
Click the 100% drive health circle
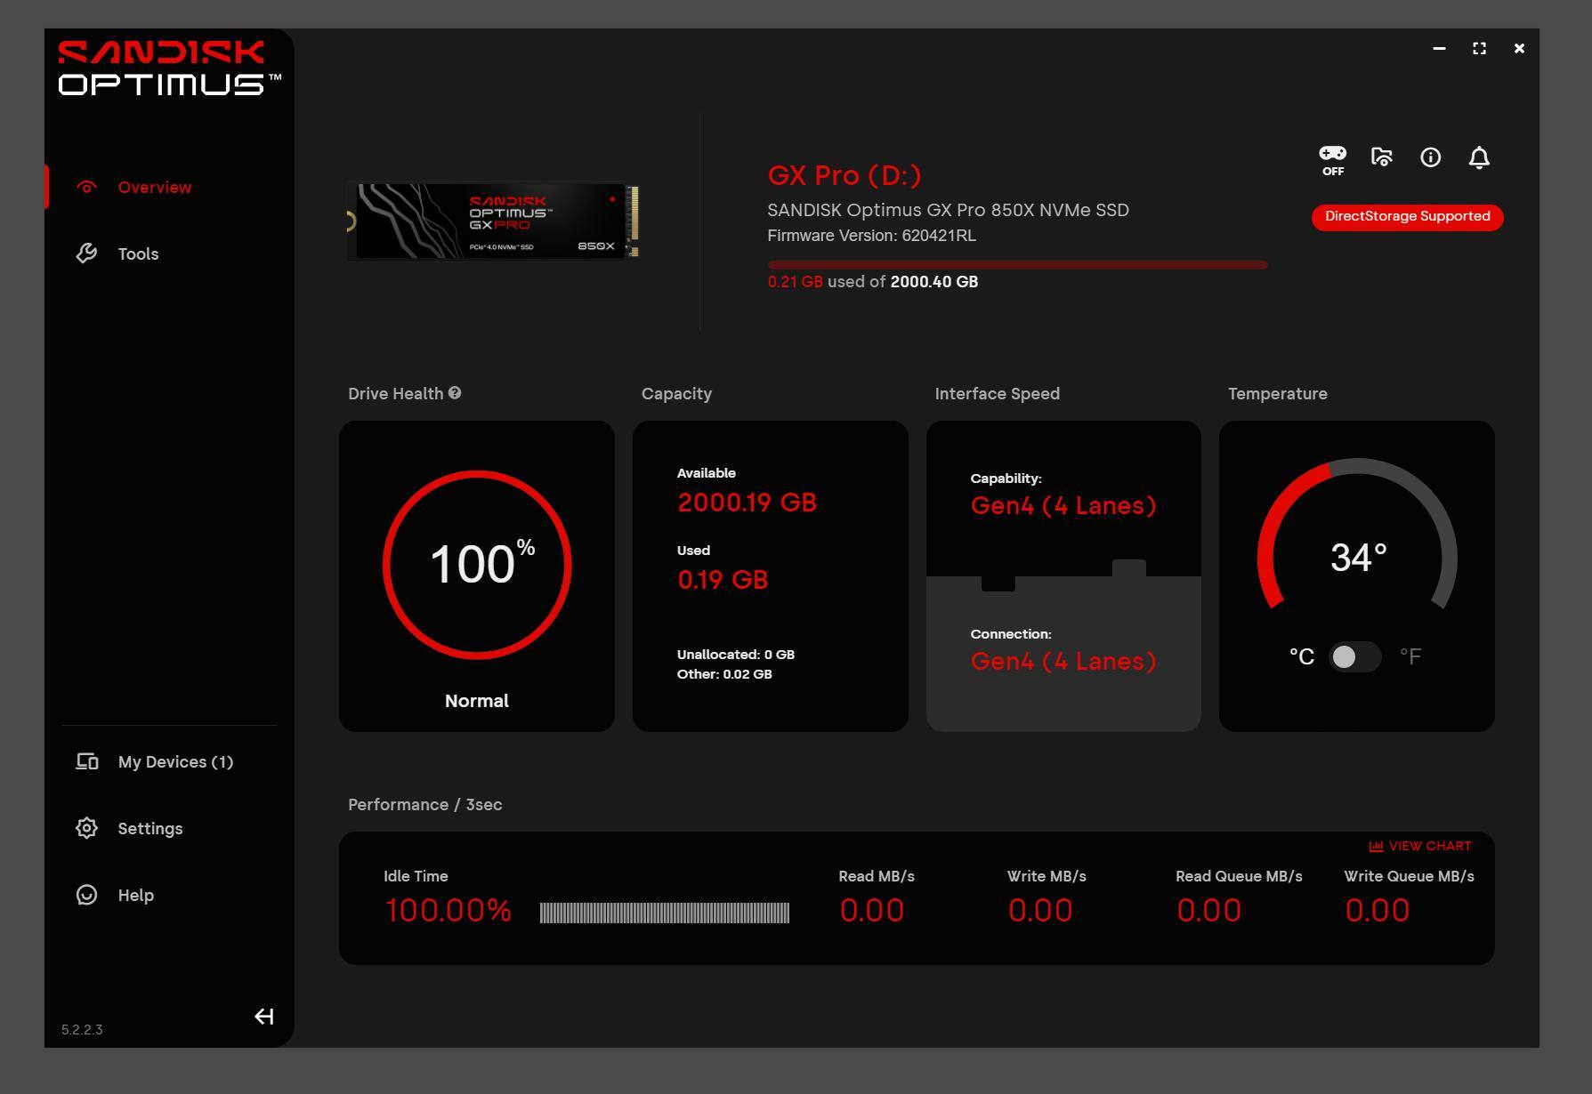tap(477, 565)
